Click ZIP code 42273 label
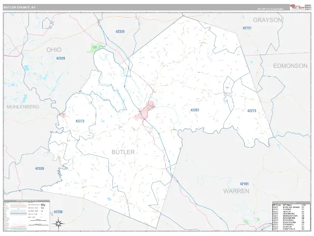The height and width of the screenshot is (236, 314). [80, 121]
